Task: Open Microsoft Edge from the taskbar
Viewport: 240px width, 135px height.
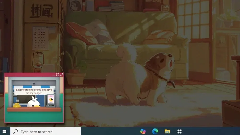Action: (155, 131)
